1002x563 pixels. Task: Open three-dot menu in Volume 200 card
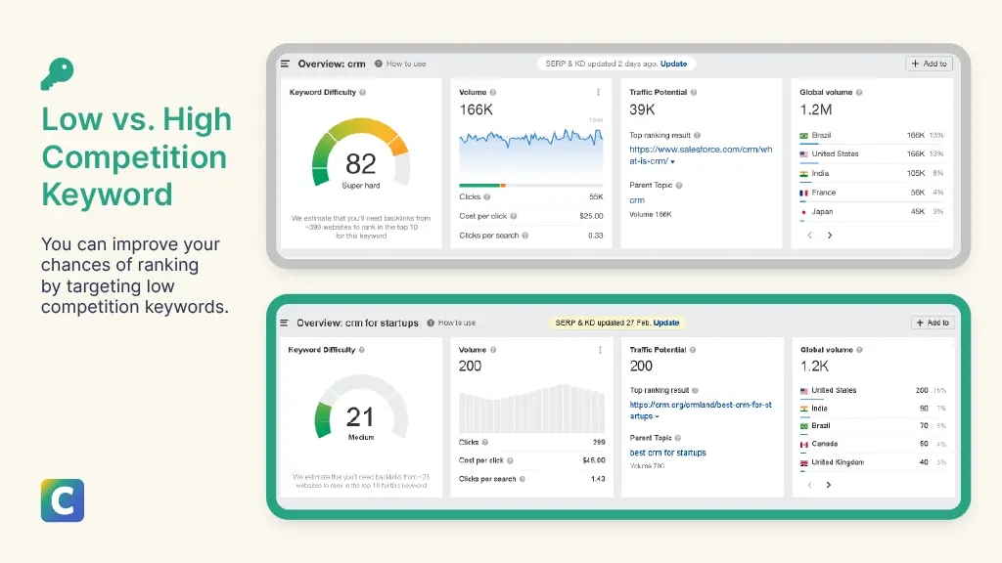pyautogui.click(x=600, y=350)
